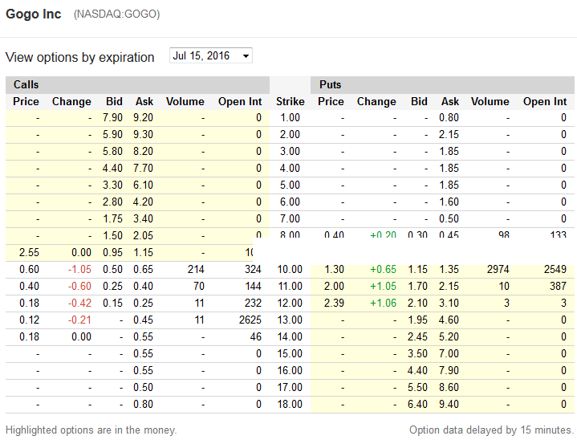Select strike price 1.00

pos(290,118)
